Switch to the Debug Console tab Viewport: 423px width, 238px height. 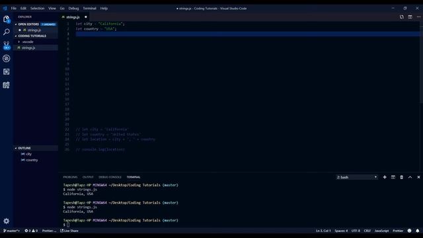(110, 177)
